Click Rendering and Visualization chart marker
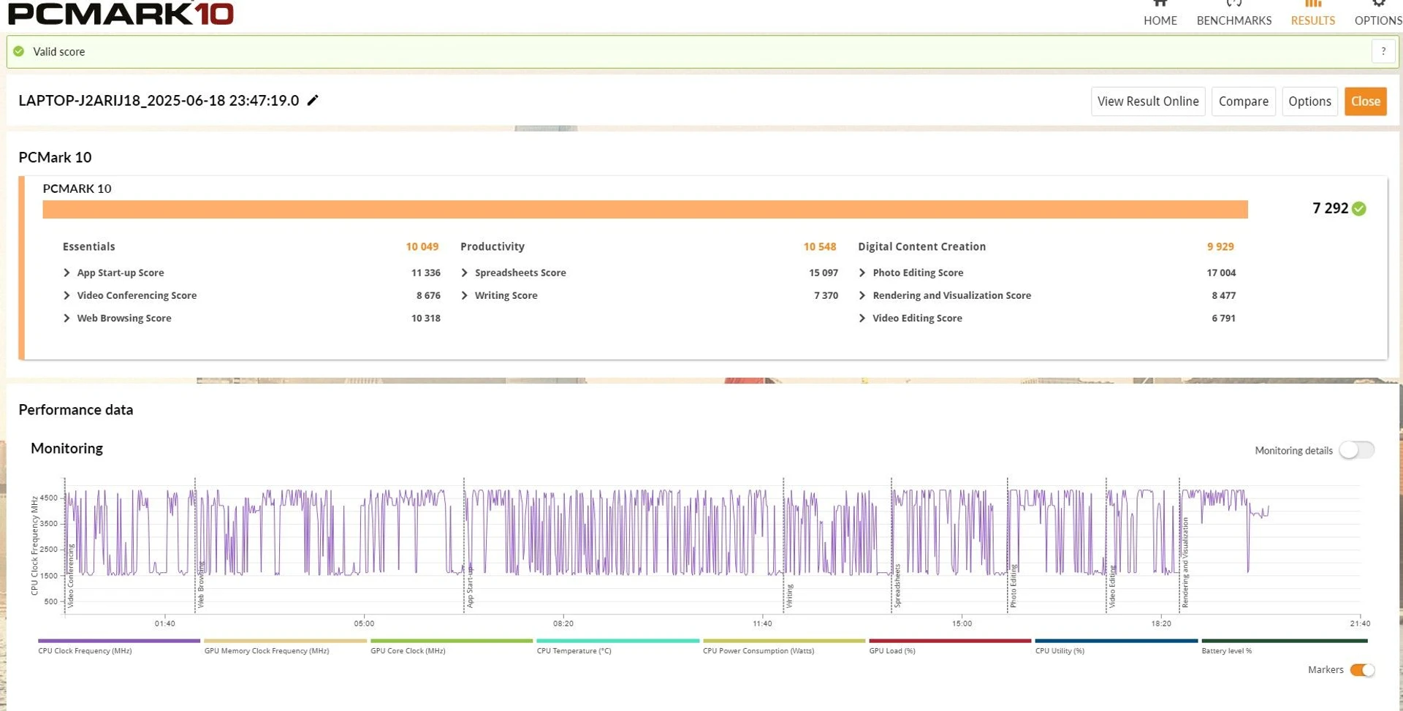This screenshot has height=711, width=1403. (1185, 563)
